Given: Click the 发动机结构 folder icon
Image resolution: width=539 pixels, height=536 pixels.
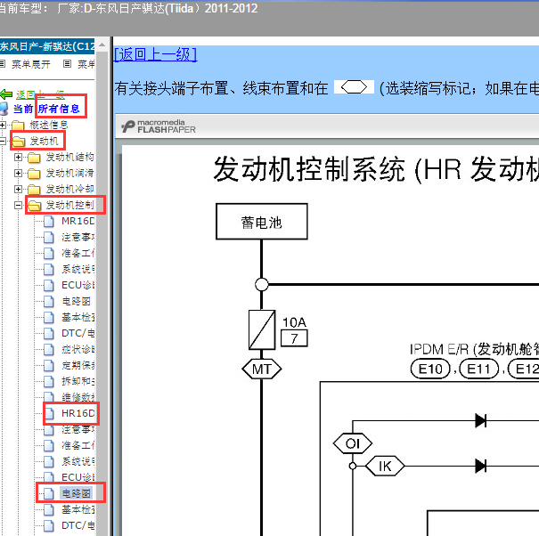Looking at the screenshot, I should tap(34, 158).
